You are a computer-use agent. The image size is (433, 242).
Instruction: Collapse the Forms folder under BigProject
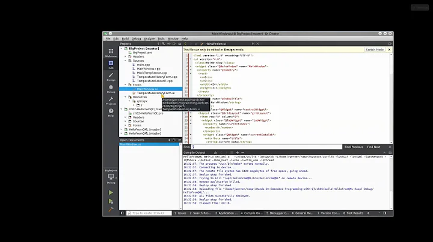(x=126, y=84)
